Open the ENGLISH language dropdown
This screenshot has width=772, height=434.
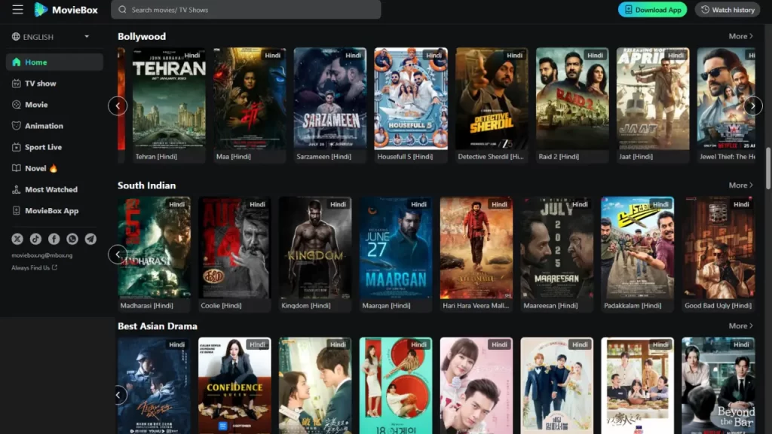[51, 36]
